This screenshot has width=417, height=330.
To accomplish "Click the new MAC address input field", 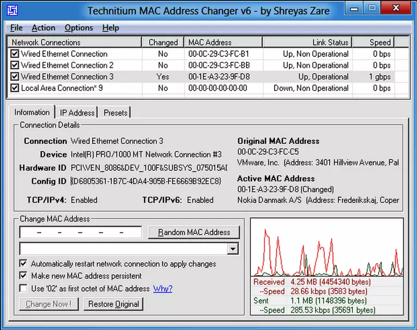I will coord(80,232).
